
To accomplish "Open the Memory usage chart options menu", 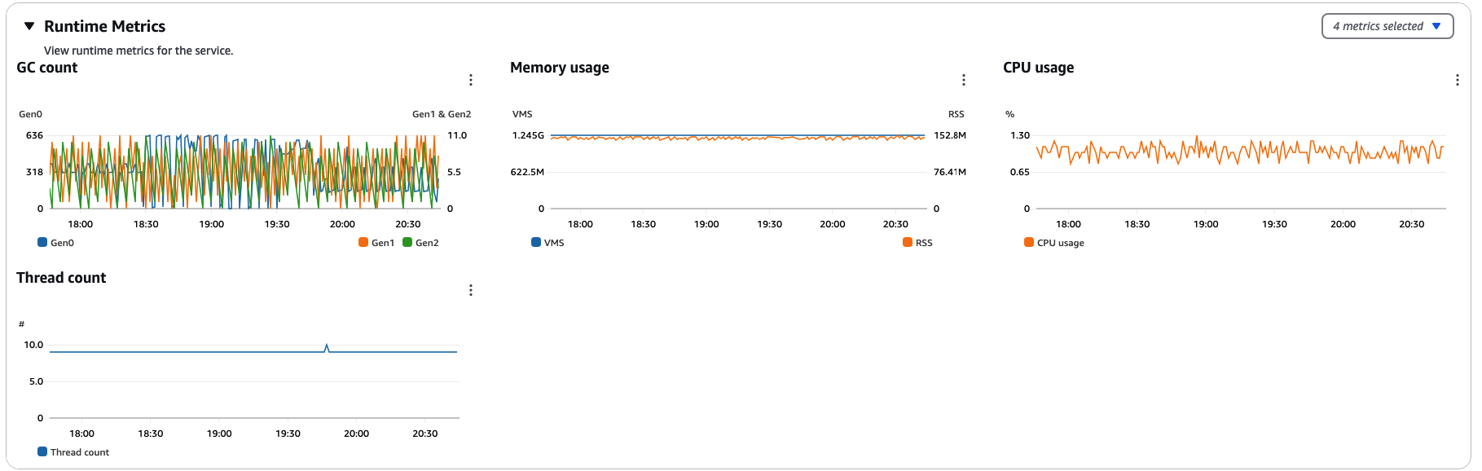I will (964, 79).
